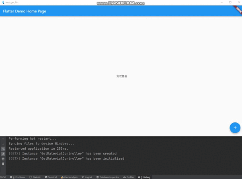This screenshot has width=242, height=179.
Task: Open the Statistic tab
Action: [x=35, y=177]
